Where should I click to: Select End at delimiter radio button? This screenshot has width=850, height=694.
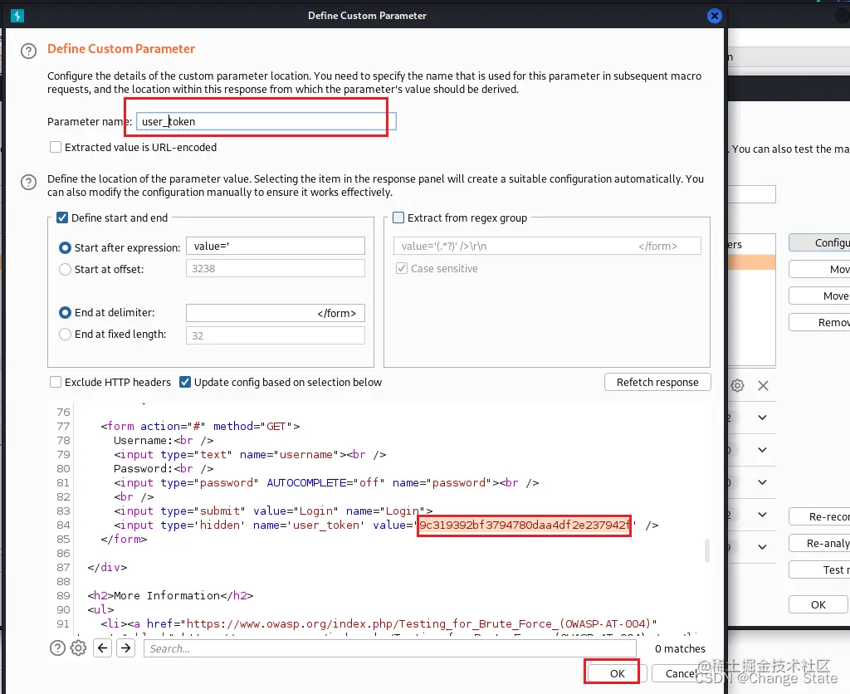[65, 313]
